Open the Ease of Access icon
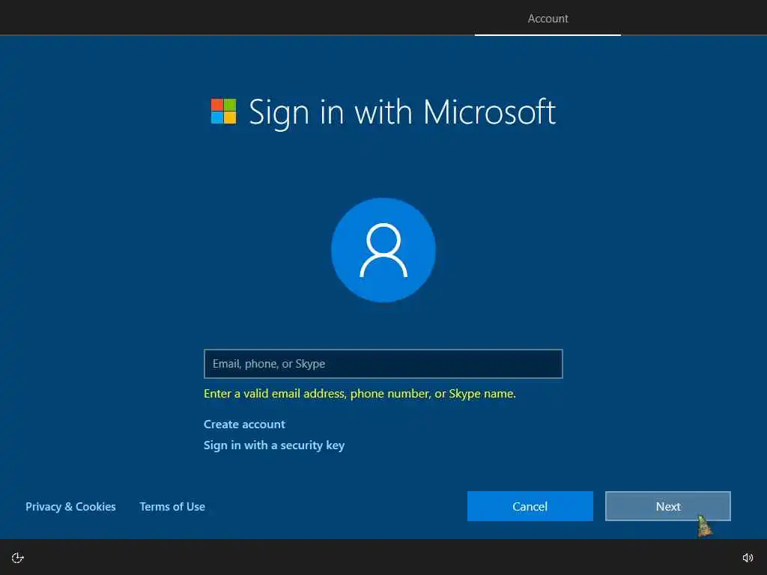 tap(18, 558)
